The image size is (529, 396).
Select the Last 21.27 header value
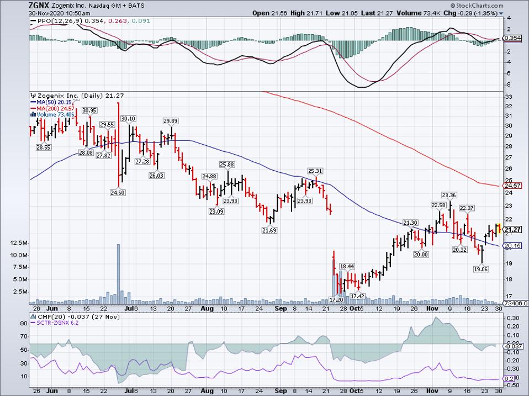(x=377, y=13)
